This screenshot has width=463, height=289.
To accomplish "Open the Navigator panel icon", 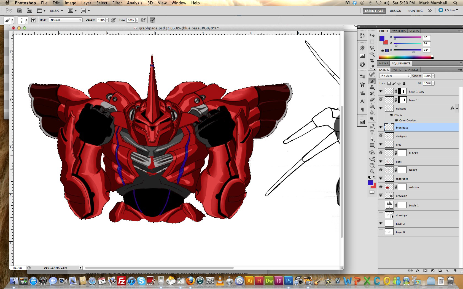I will (x=362, y=48).
